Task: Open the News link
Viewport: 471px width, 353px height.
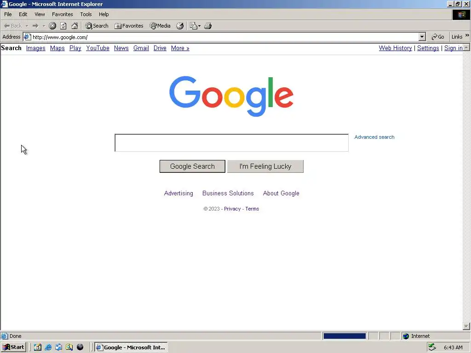Action: (121, 48)
